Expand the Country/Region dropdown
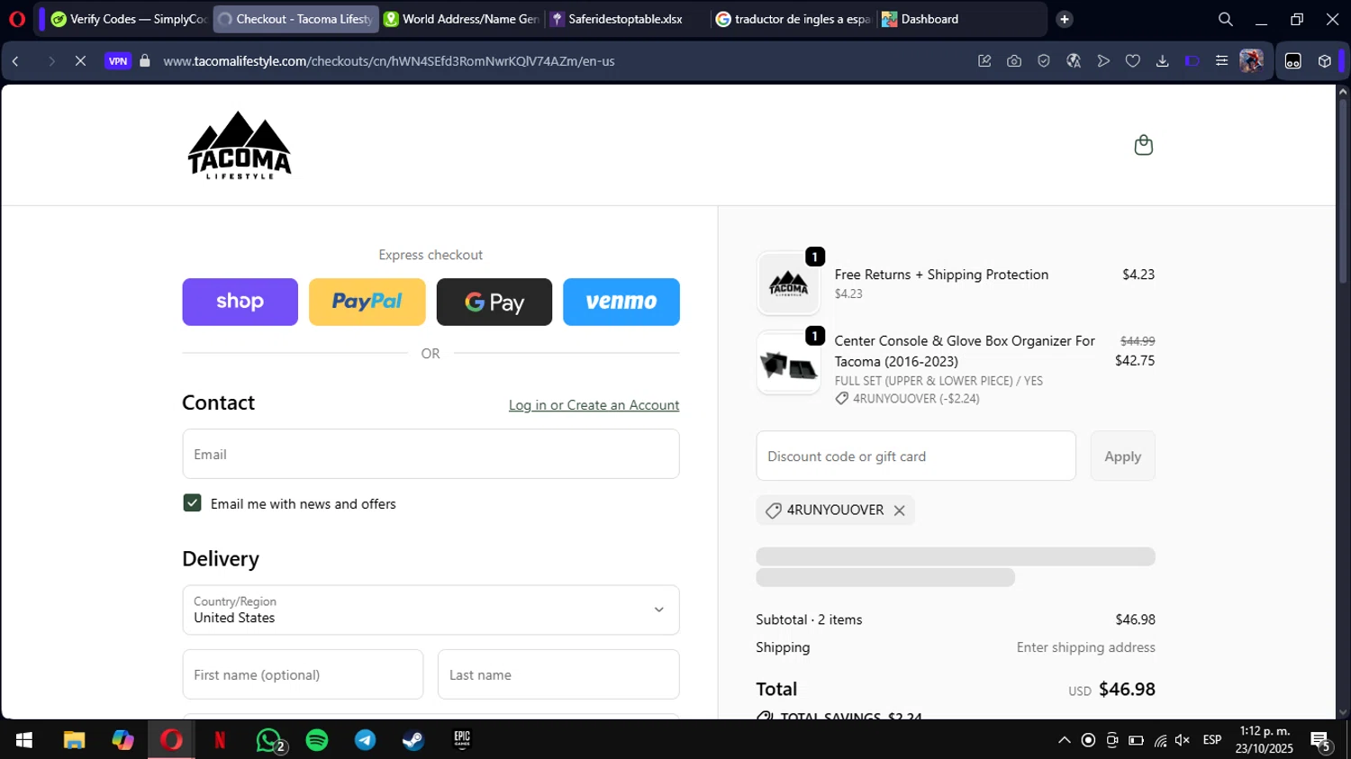This screenshot has width=1351, height=759. coord(431,610)
